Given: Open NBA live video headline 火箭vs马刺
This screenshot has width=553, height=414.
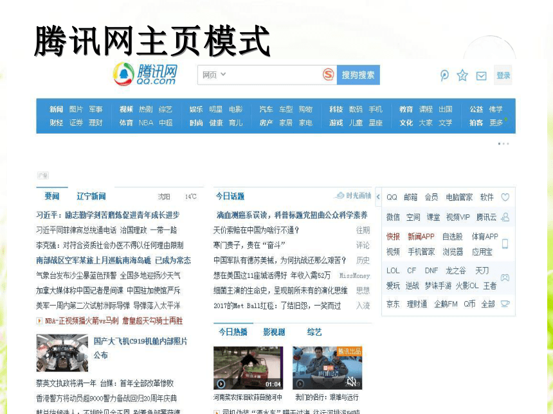Looking at the screenshot, I should point(114,321).
